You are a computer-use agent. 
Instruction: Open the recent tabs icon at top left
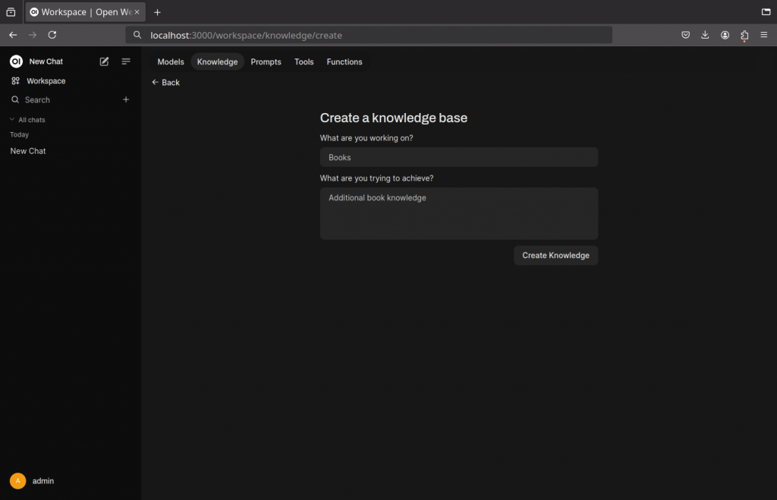11,12
